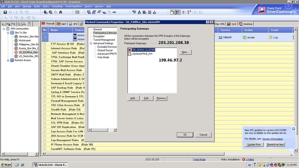The height and width of the screenshot is (168, 299).
Task: Open the Version Information link
Action: coord(272,139)
